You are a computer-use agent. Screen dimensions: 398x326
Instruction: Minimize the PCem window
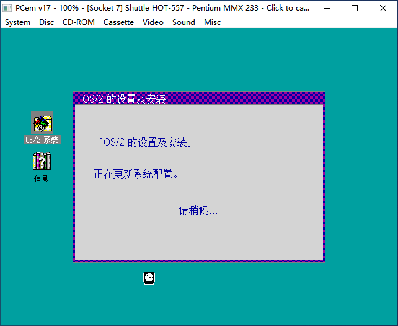(x=327, y=8)
